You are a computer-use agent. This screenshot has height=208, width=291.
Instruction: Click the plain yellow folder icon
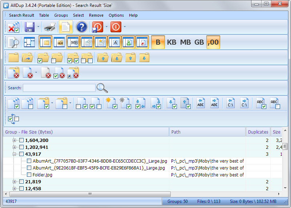[x=13, y=58]
